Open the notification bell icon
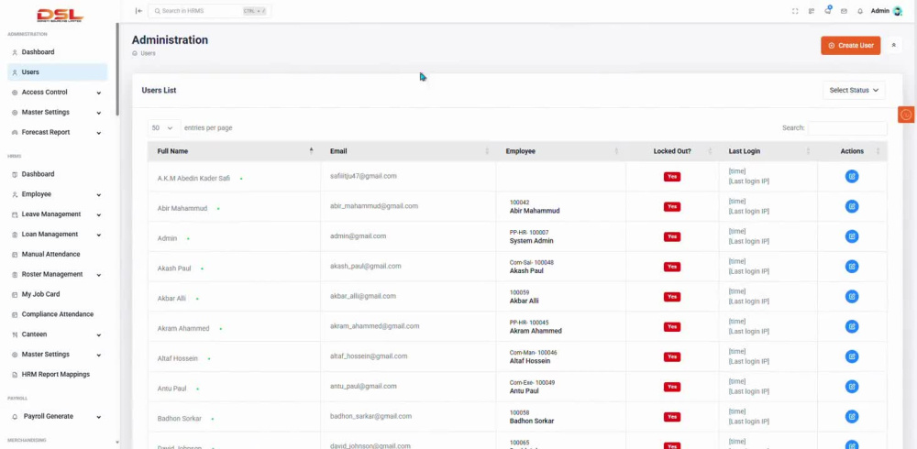 point(860,11)
